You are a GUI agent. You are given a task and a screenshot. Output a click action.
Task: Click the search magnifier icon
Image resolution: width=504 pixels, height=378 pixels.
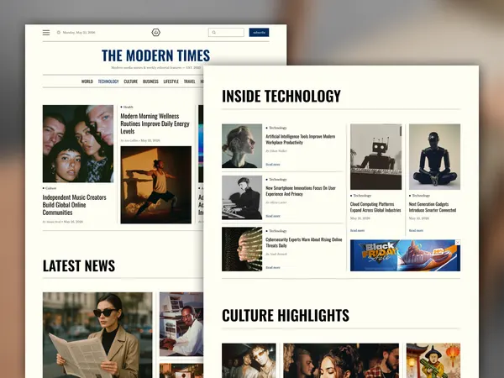(x=213, y=33)
